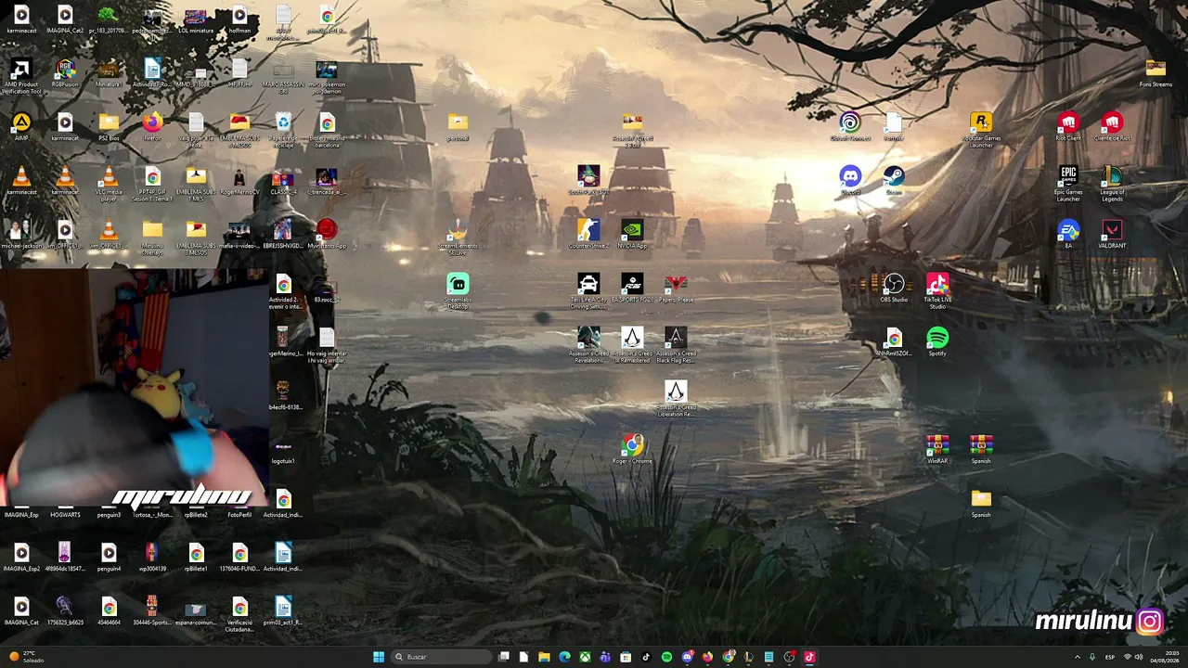Launch Rockstar Games Launcher
The image size is (1188, 668).
[x=981, y=129]
